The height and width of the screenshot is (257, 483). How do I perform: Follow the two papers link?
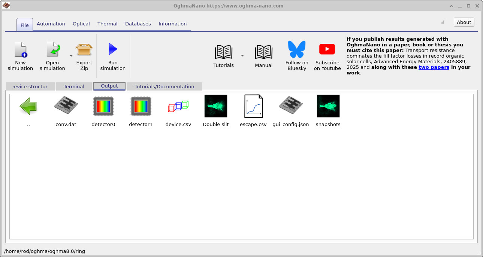tap(434, 67)
